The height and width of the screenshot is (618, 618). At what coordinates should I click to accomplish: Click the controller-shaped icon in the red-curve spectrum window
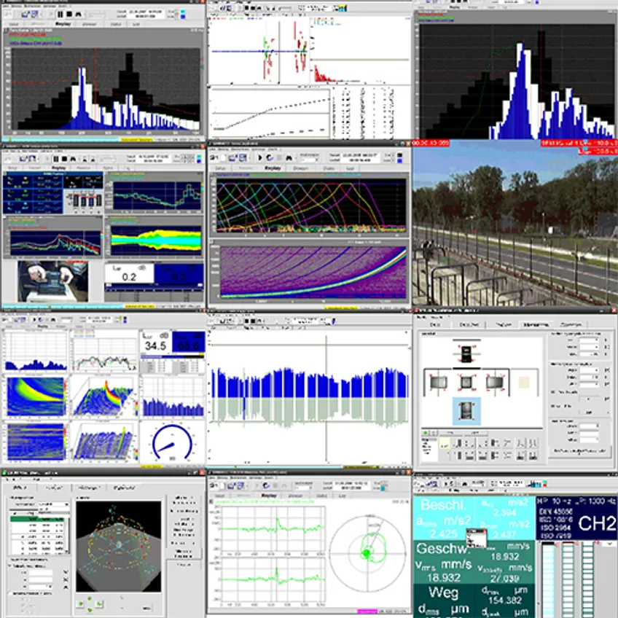click(x=79, y=14)
